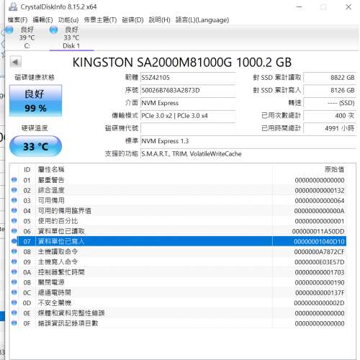Click the firmware field S5Z42105
Image resolution: width=360 pixels, height=360 pixels.
(188, 78)
